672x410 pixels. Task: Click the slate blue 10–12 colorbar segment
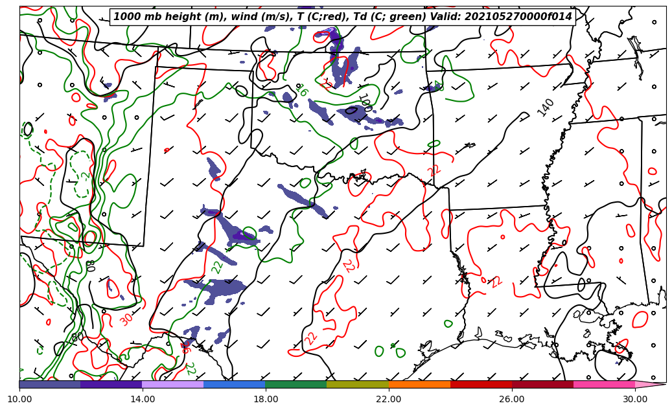click(49, 384)
